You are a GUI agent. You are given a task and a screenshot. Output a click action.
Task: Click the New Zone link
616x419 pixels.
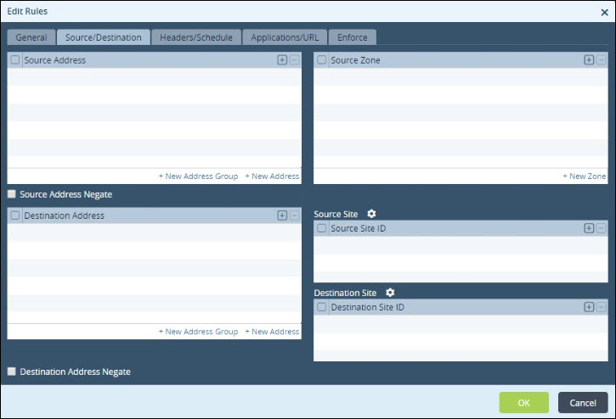pyautogui.click(x=585, y=176)
